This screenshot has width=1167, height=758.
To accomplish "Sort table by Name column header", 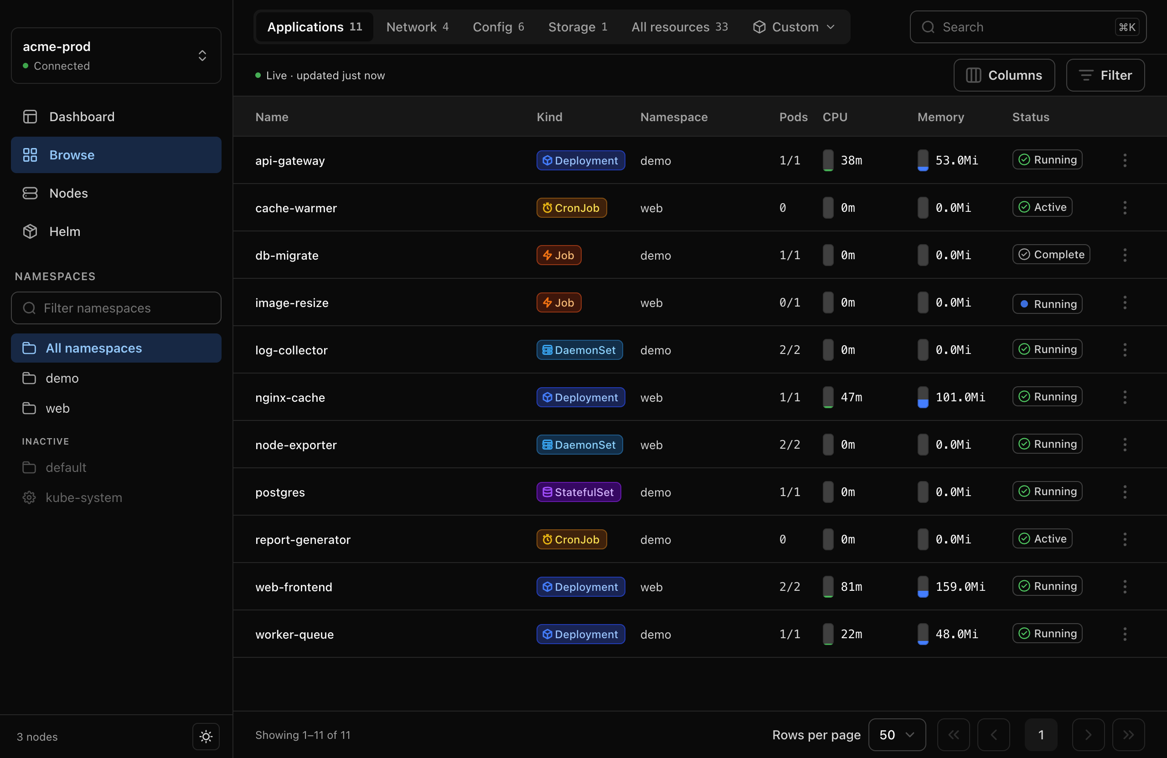I will tap(272, 117).
